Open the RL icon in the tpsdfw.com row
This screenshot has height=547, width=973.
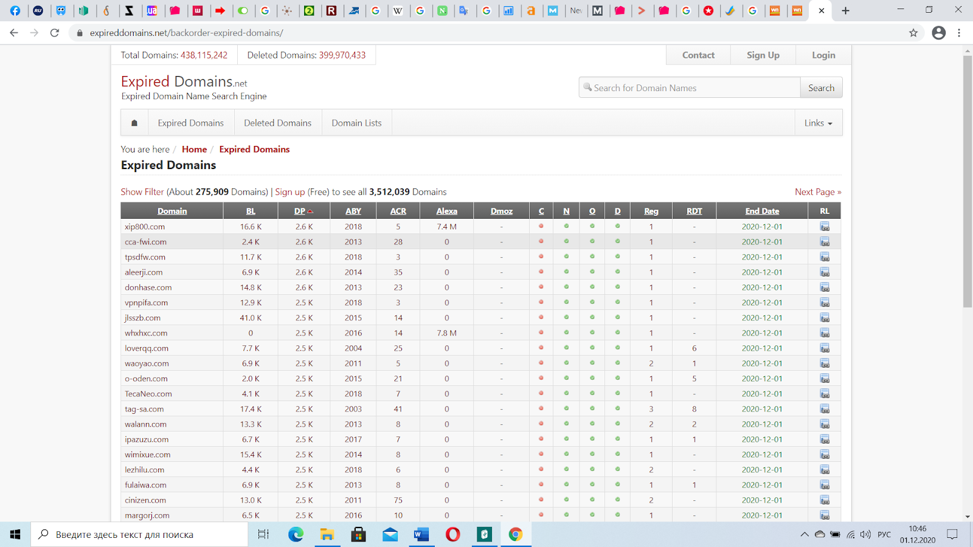click(825, 256)
